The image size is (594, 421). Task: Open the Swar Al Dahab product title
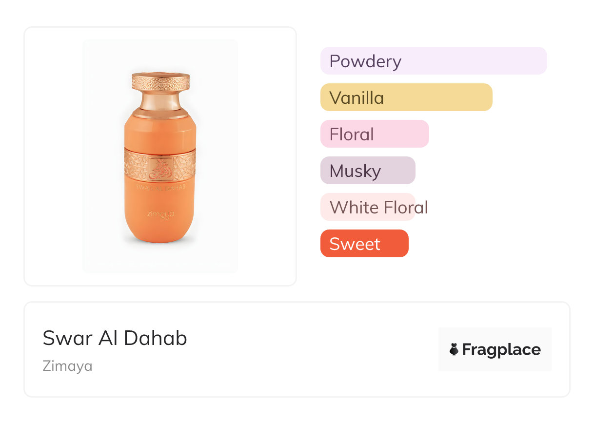click(115, 338)
